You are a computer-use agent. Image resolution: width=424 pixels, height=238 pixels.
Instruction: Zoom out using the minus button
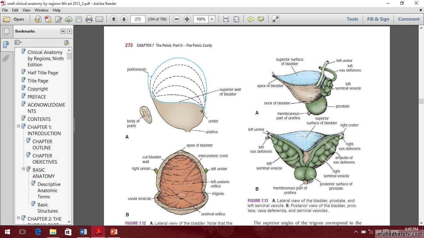tap(177, 19)
